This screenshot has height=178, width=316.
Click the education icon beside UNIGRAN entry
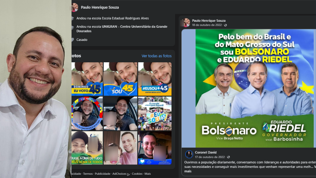73,27
